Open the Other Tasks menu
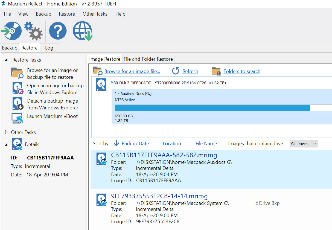Image resolution: width=332 pixels, height=230 pixels. 95,14
